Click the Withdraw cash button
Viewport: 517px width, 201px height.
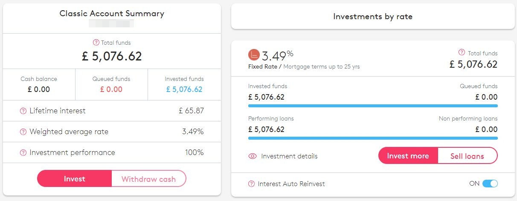149,179
